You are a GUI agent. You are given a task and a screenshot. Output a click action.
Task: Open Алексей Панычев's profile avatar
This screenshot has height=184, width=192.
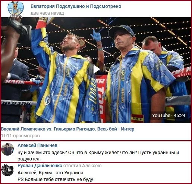[7, 149]
